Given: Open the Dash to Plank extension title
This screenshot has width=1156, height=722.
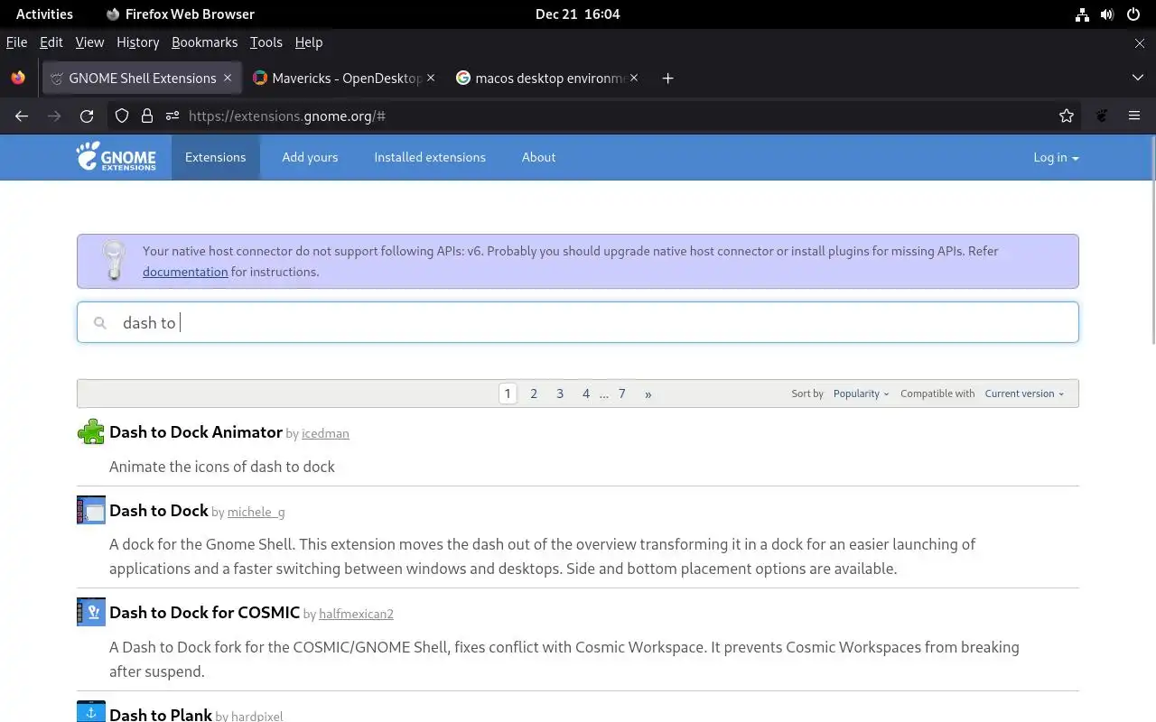Looking at the screenshot, I should (161, 715).
